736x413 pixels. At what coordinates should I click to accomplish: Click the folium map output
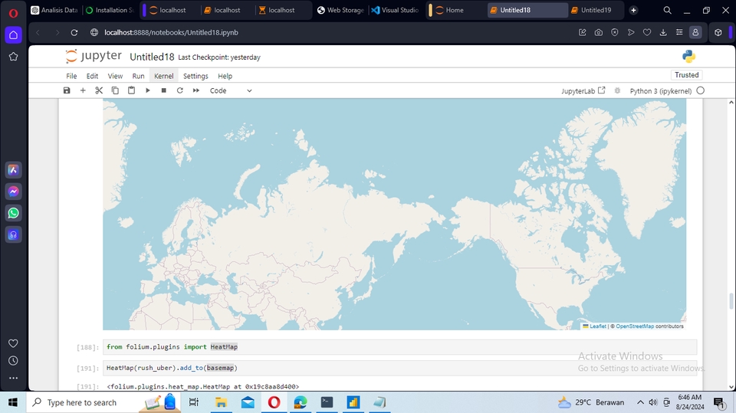tap(394, 215)
